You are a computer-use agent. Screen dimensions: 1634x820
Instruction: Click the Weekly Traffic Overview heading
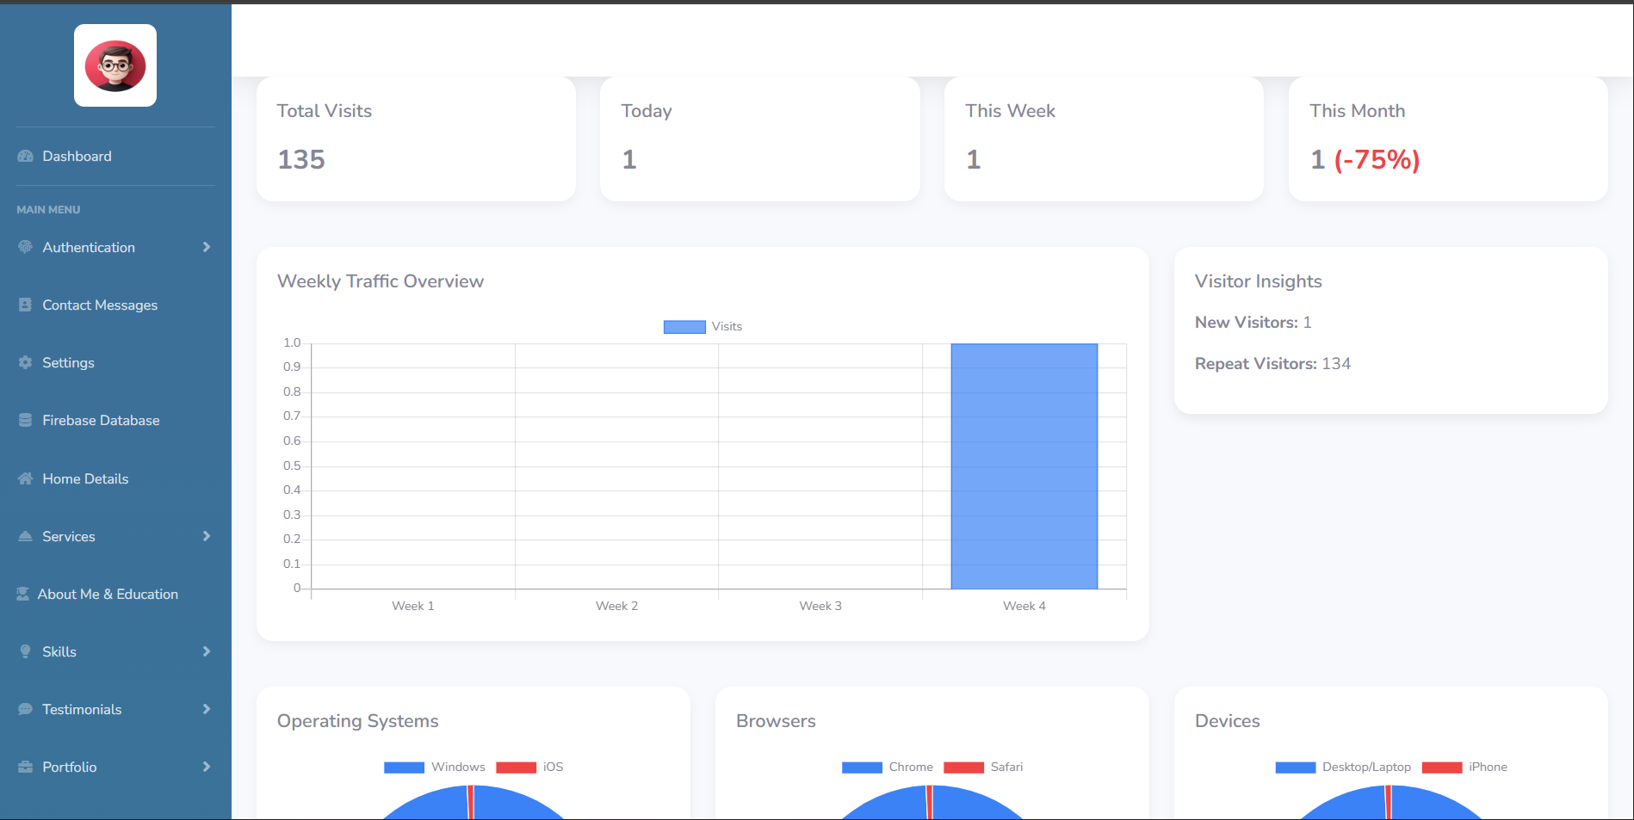point(381,281)
